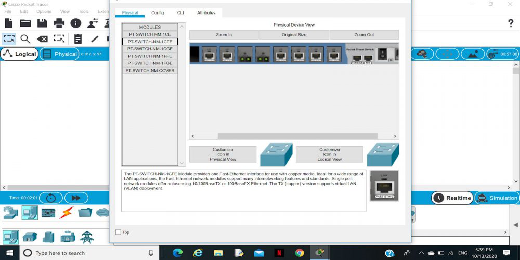Click the Save file icon in toolbar
This screenshot has height=260, width=520.
click(42, 23)
